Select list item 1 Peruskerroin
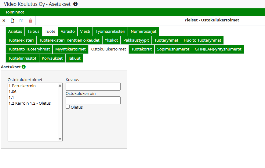 click(22, 86)
